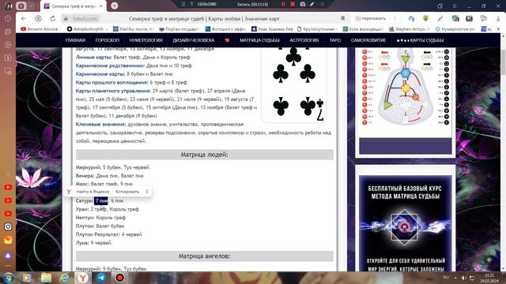Open the Instagram shortcut in sidebar
The height and width of the screenshot is (284, 506).
8,226
